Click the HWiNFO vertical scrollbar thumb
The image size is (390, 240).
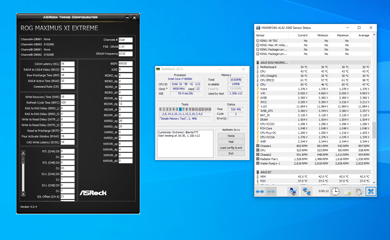click(x=374, y=130)
